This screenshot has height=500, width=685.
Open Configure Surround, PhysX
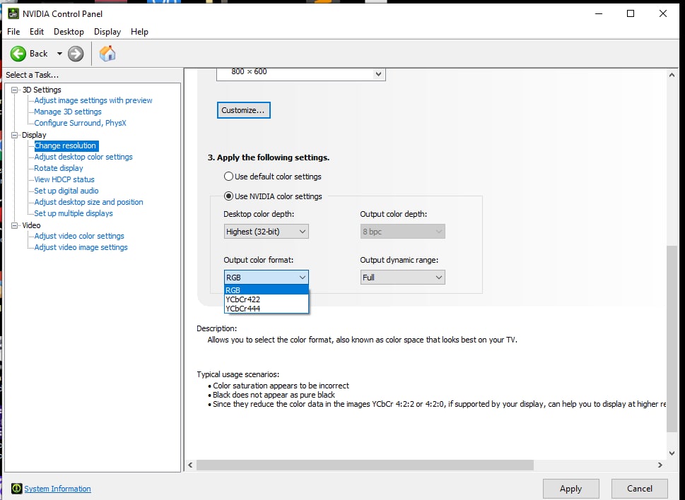click(x=80, y=123)
